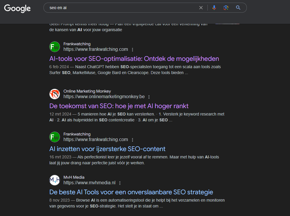Click the Online Marketing Monkey favicon
Screen dimensions: 290x216
coord(55,94)
